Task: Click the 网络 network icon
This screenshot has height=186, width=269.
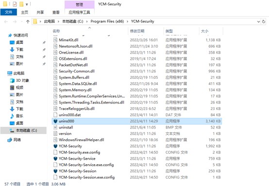Action: pos(10,140)
